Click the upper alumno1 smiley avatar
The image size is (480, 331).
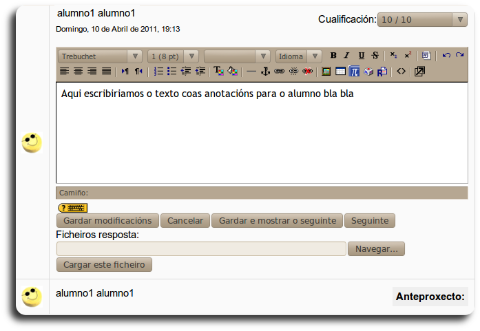click(x=32, y=142)
